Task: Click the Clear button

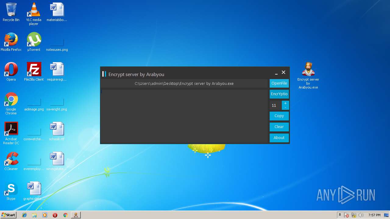Action: [x=279, y=127]
